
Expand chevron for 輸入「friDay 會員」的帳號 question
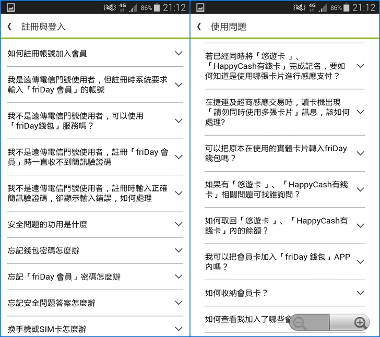pos(179,85)
